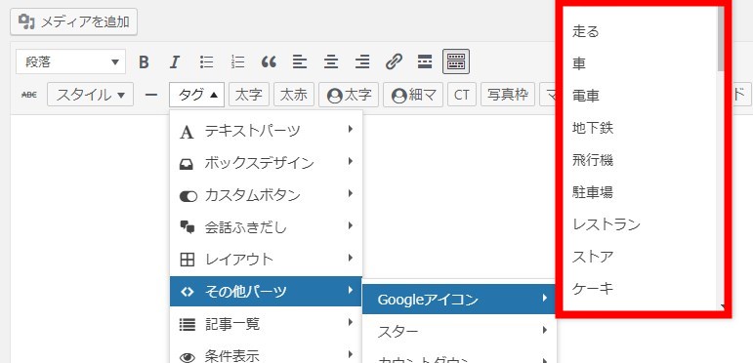Click the CT button
This screenshot has height=363, width=753.
[x=462, y=95]
